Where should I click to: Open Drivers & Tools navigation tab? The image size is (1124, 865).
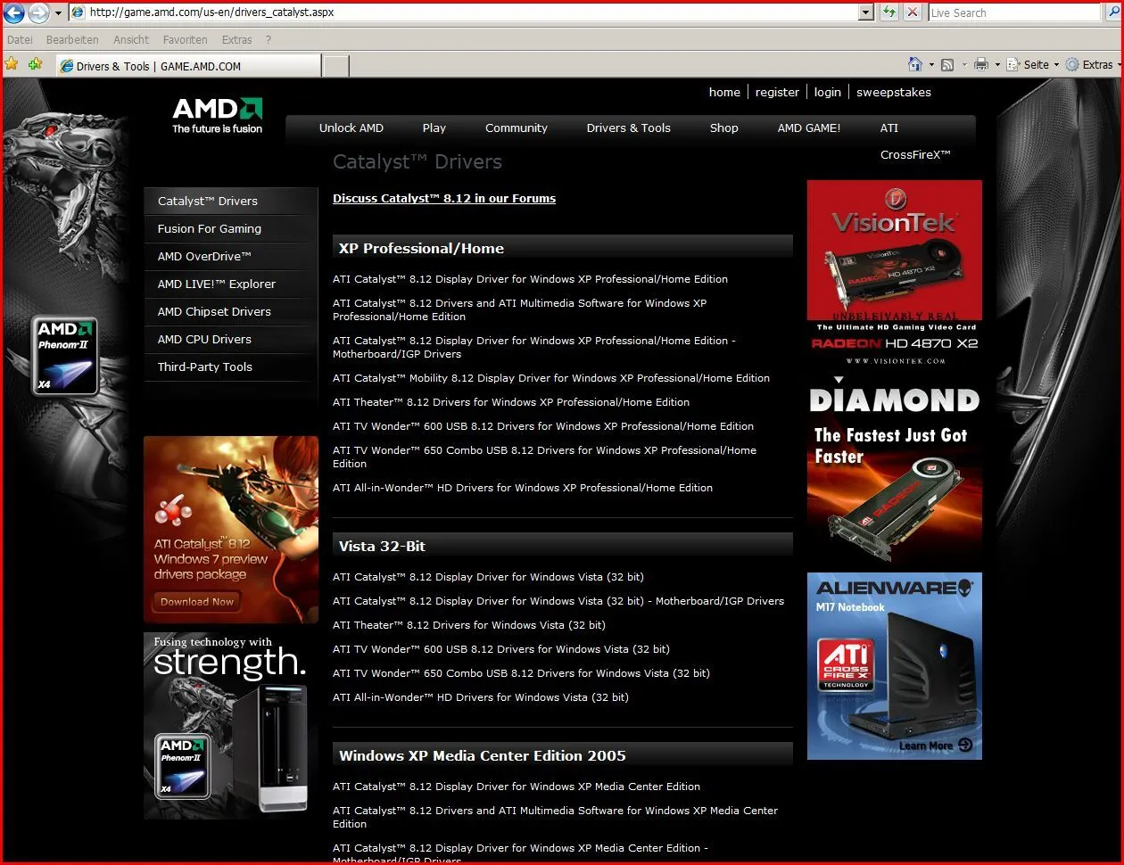point(628,128)
